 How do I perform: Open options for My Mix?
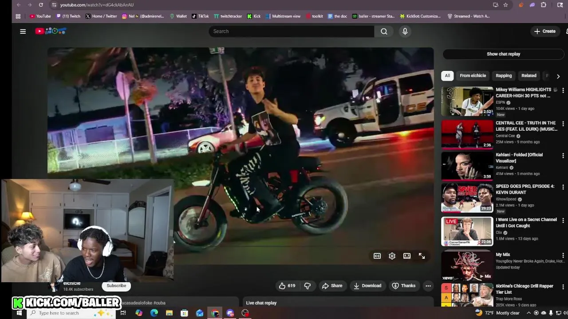pyautogui.click(x=563, y=255)
